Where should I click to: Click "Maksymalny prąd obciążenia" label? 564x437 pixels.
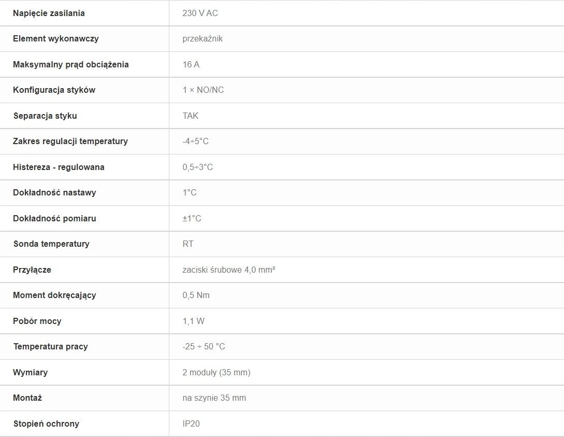coord(71,64)
